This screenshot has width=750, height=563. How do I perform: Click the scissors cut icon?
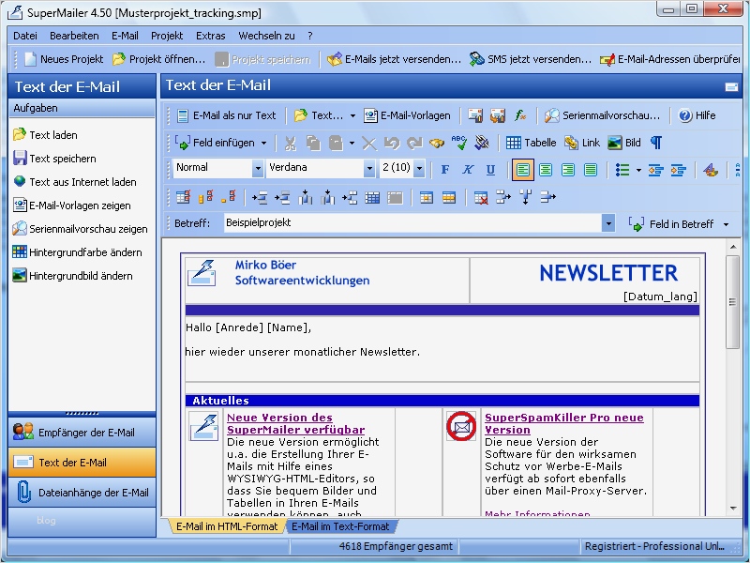coord(290,144)
